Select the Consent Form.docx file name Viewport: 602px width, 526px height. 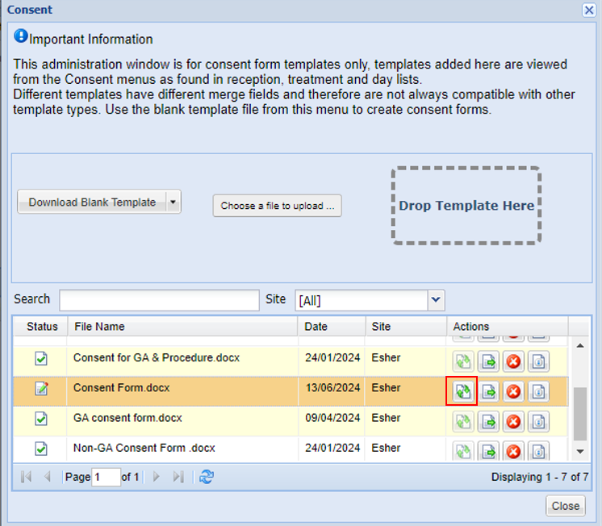(x=121, y=388)
